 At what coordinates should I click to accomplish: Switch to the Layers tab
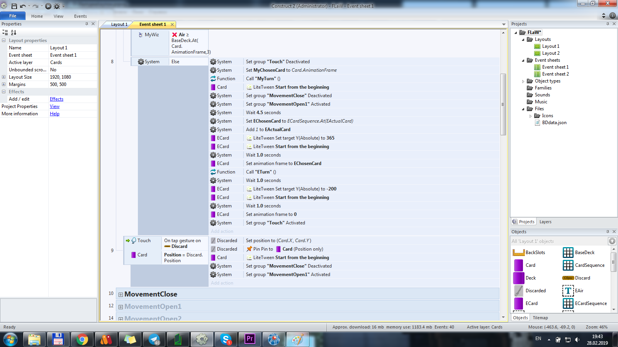click(x=545, y=222)
